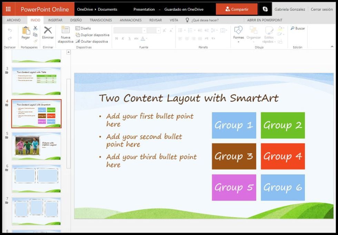Open the TRANSICIONES ribbon tab
This screenshot has height=235, width=338.
coord(101,20)
